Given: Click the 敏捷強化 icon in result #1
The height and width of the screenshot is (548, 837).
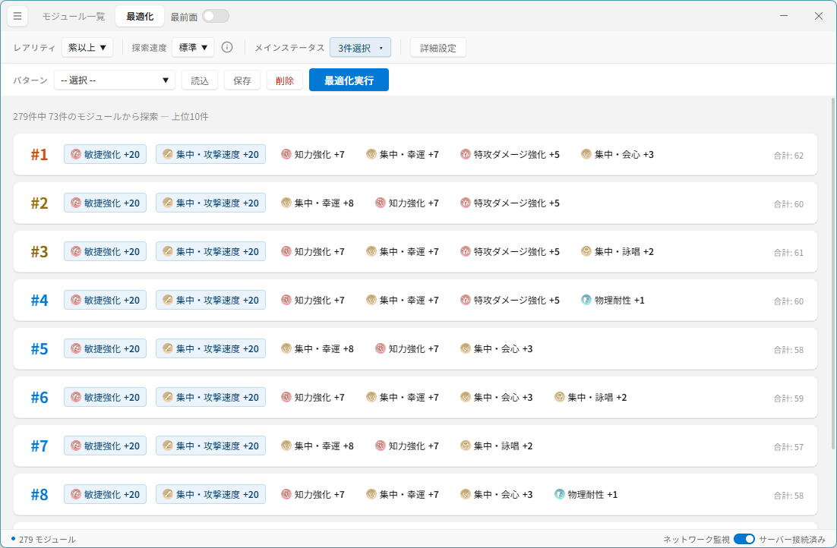Looking at the screenshot, I should [x=76, y=155].
